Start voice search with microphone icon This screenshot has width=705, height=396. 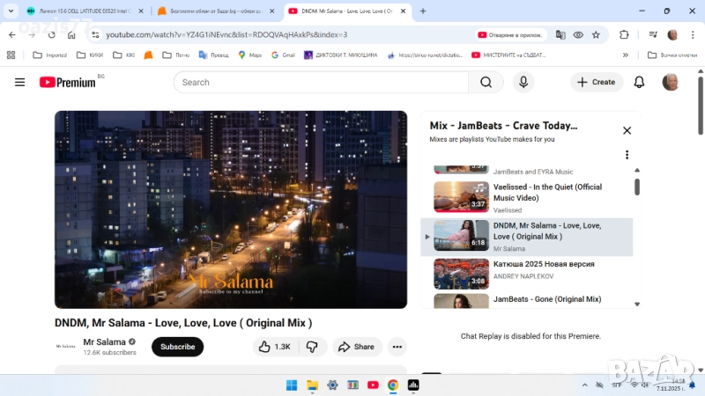pyautogui.click(x=523, y=82)
